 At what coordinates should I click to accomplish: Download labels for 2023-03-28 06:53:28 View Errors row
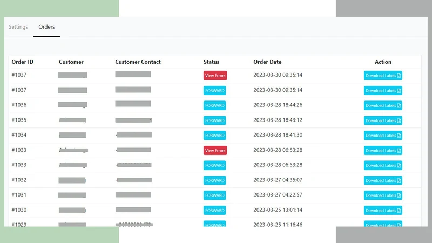click(x=383, y=151)
